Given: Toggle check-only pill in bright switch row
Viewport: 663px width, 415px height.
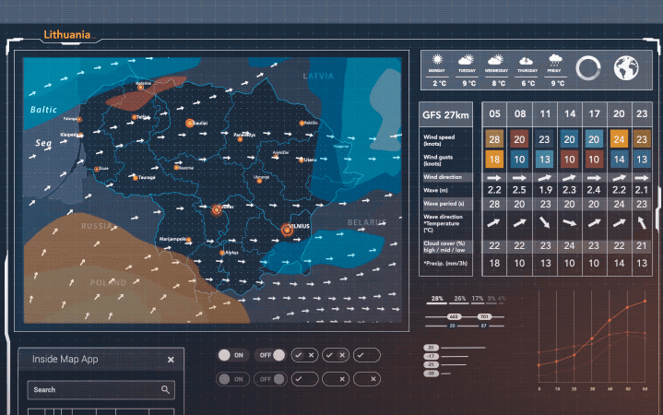Looking at the screenshot, I should tap(367, 355).
